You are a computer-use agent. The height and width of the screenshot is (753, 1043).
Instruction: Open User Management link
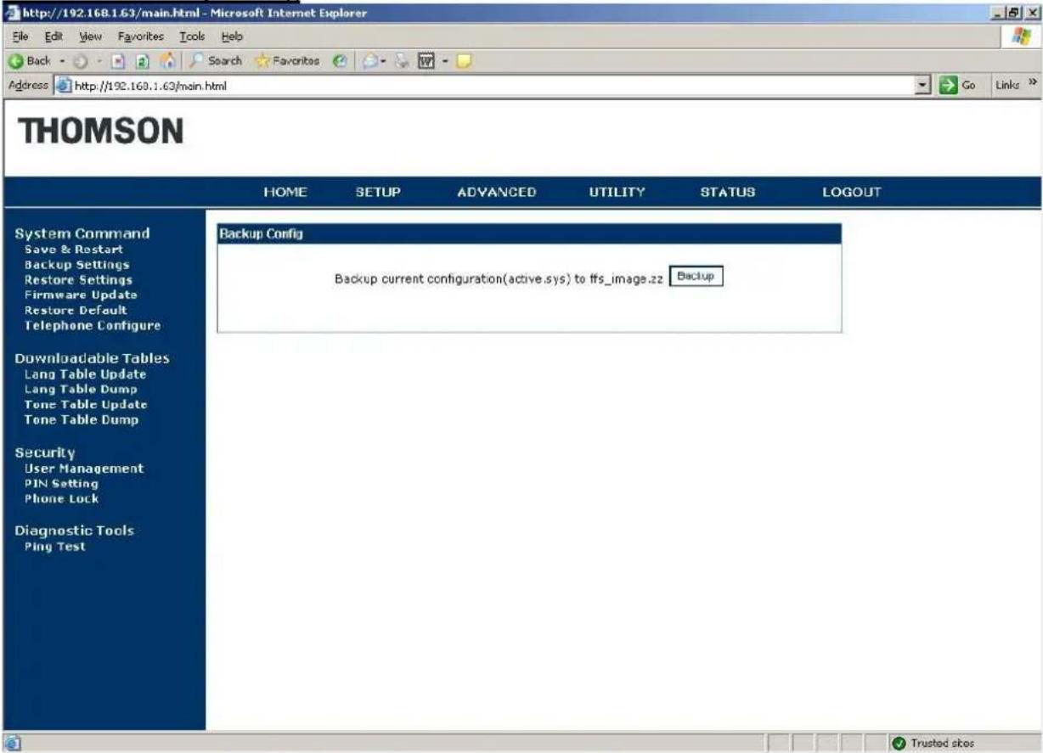[84, 469]
